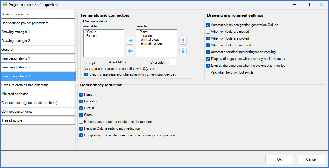Click the Cancel button
The width and height of the screenshot is (329, 168).
coord(311,159)
